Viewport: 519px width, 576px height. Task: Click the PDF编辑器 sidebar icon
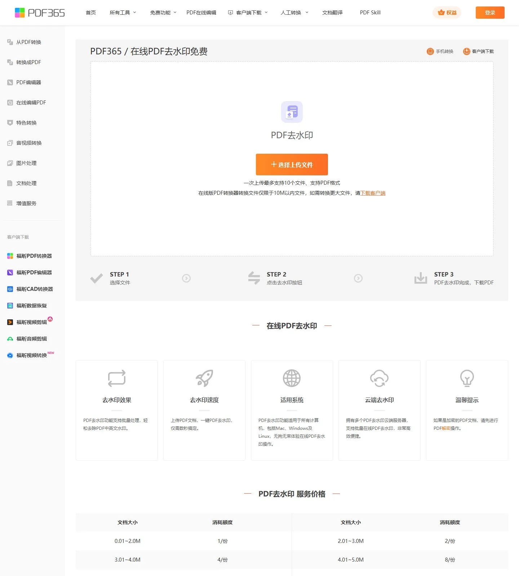10,82
